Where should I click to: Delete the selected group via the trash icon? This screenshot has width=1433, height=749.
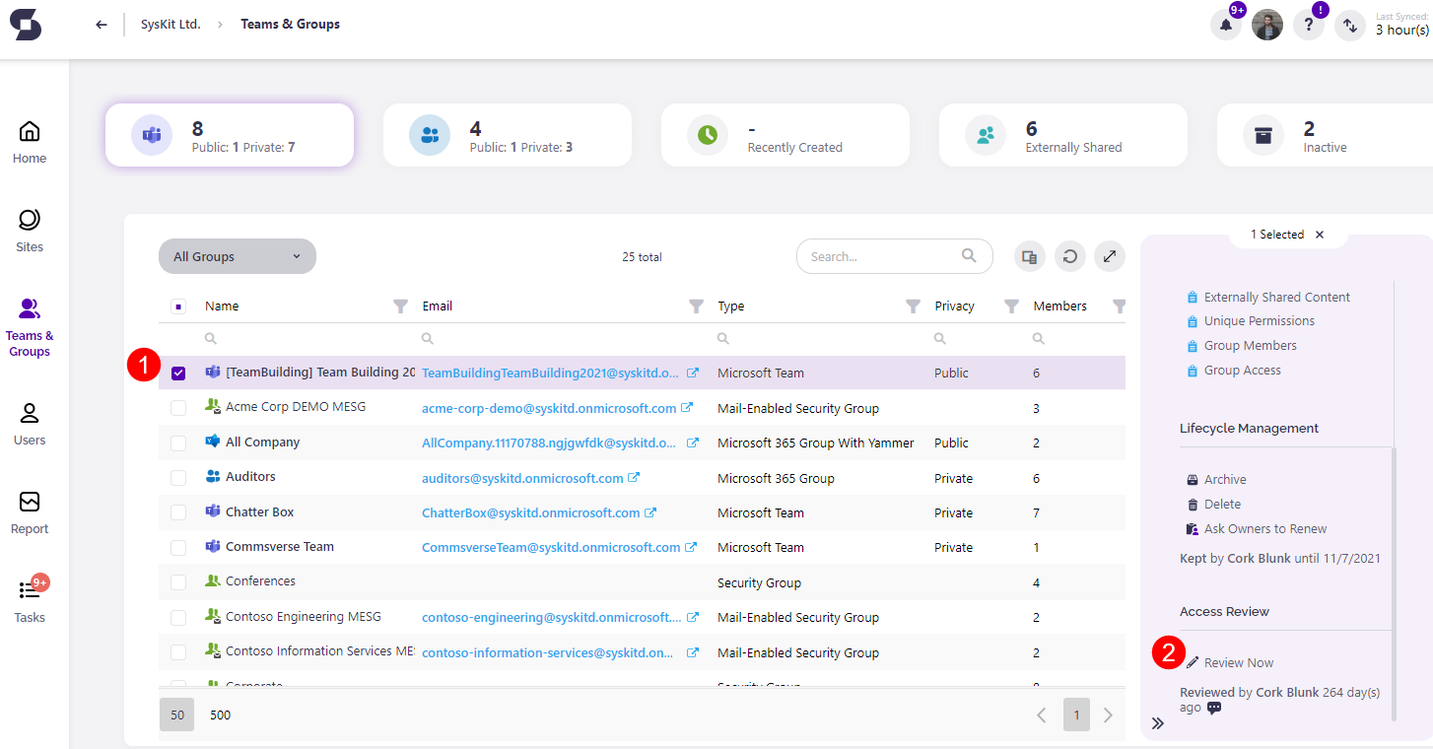click(x=1220, y=504)
